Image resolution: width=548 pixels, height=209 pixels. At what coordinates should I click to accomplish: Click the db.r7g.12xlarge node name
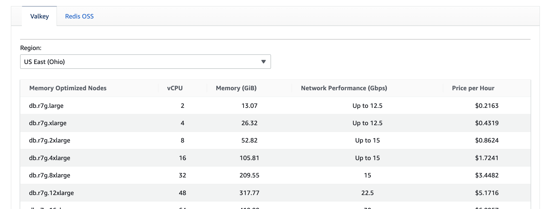click(51, 193)
